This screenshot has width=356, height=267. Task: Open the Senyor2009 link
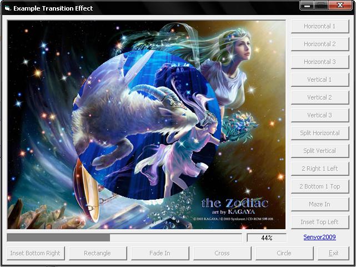[319, 238]
